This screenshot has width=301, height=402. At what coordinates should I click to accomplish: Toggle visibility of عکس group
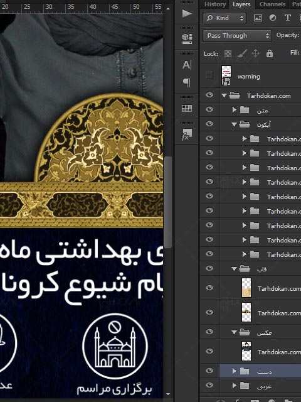pos(209,332)
